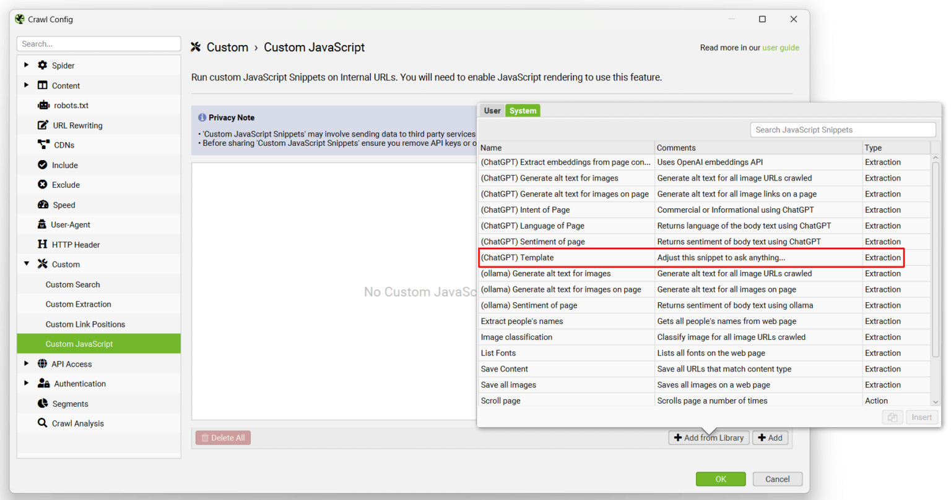The height and width of the screenshot is (500, 951).
Task: Click the User-Agent spy icon
Action: pos(42,225)
